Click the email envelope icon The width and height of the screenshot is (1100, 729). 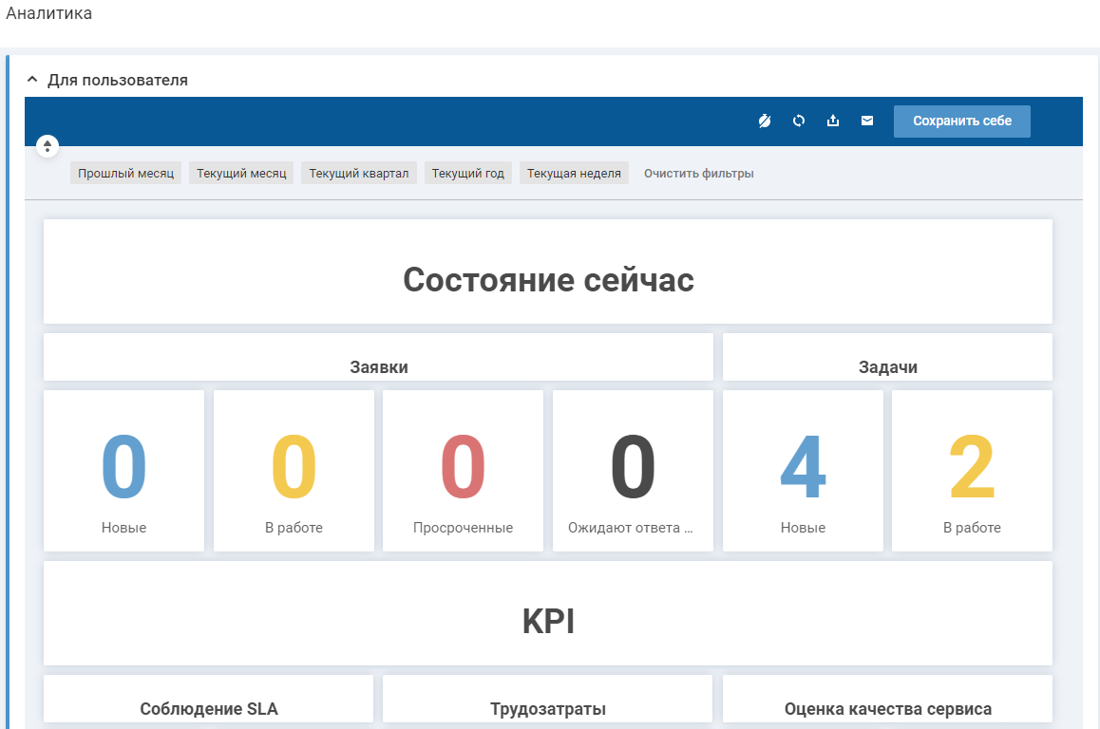[x=867, y=121]
